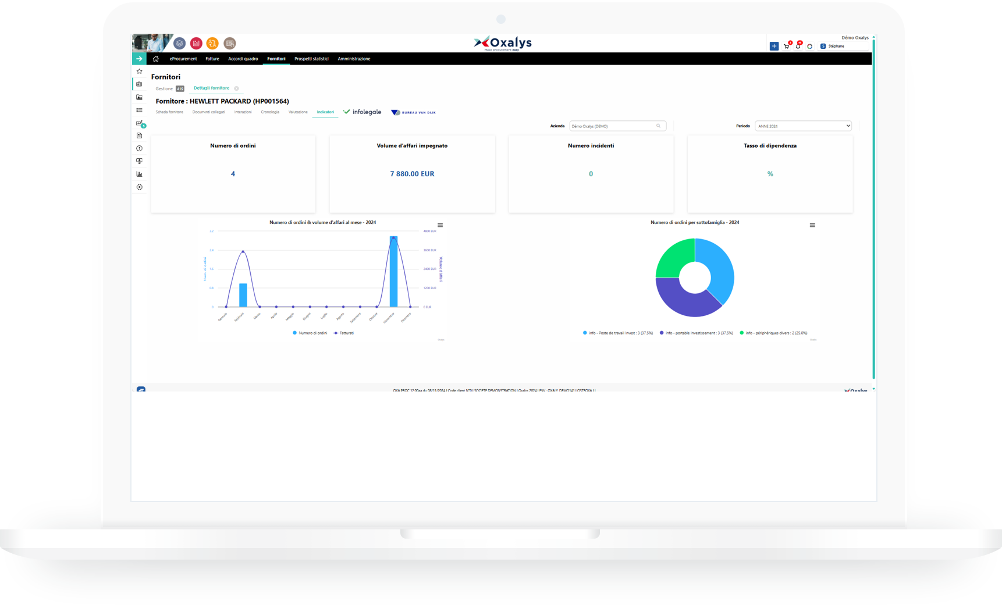Open the list sidebar icon
This screenshot has height=605, width=1002.
point(139,110)
